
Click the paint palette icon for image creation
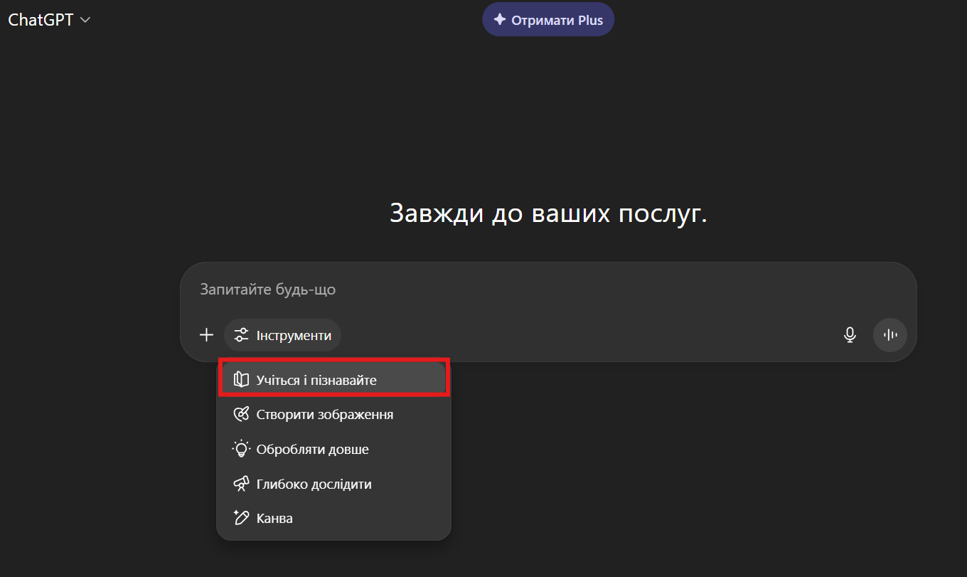242,414
